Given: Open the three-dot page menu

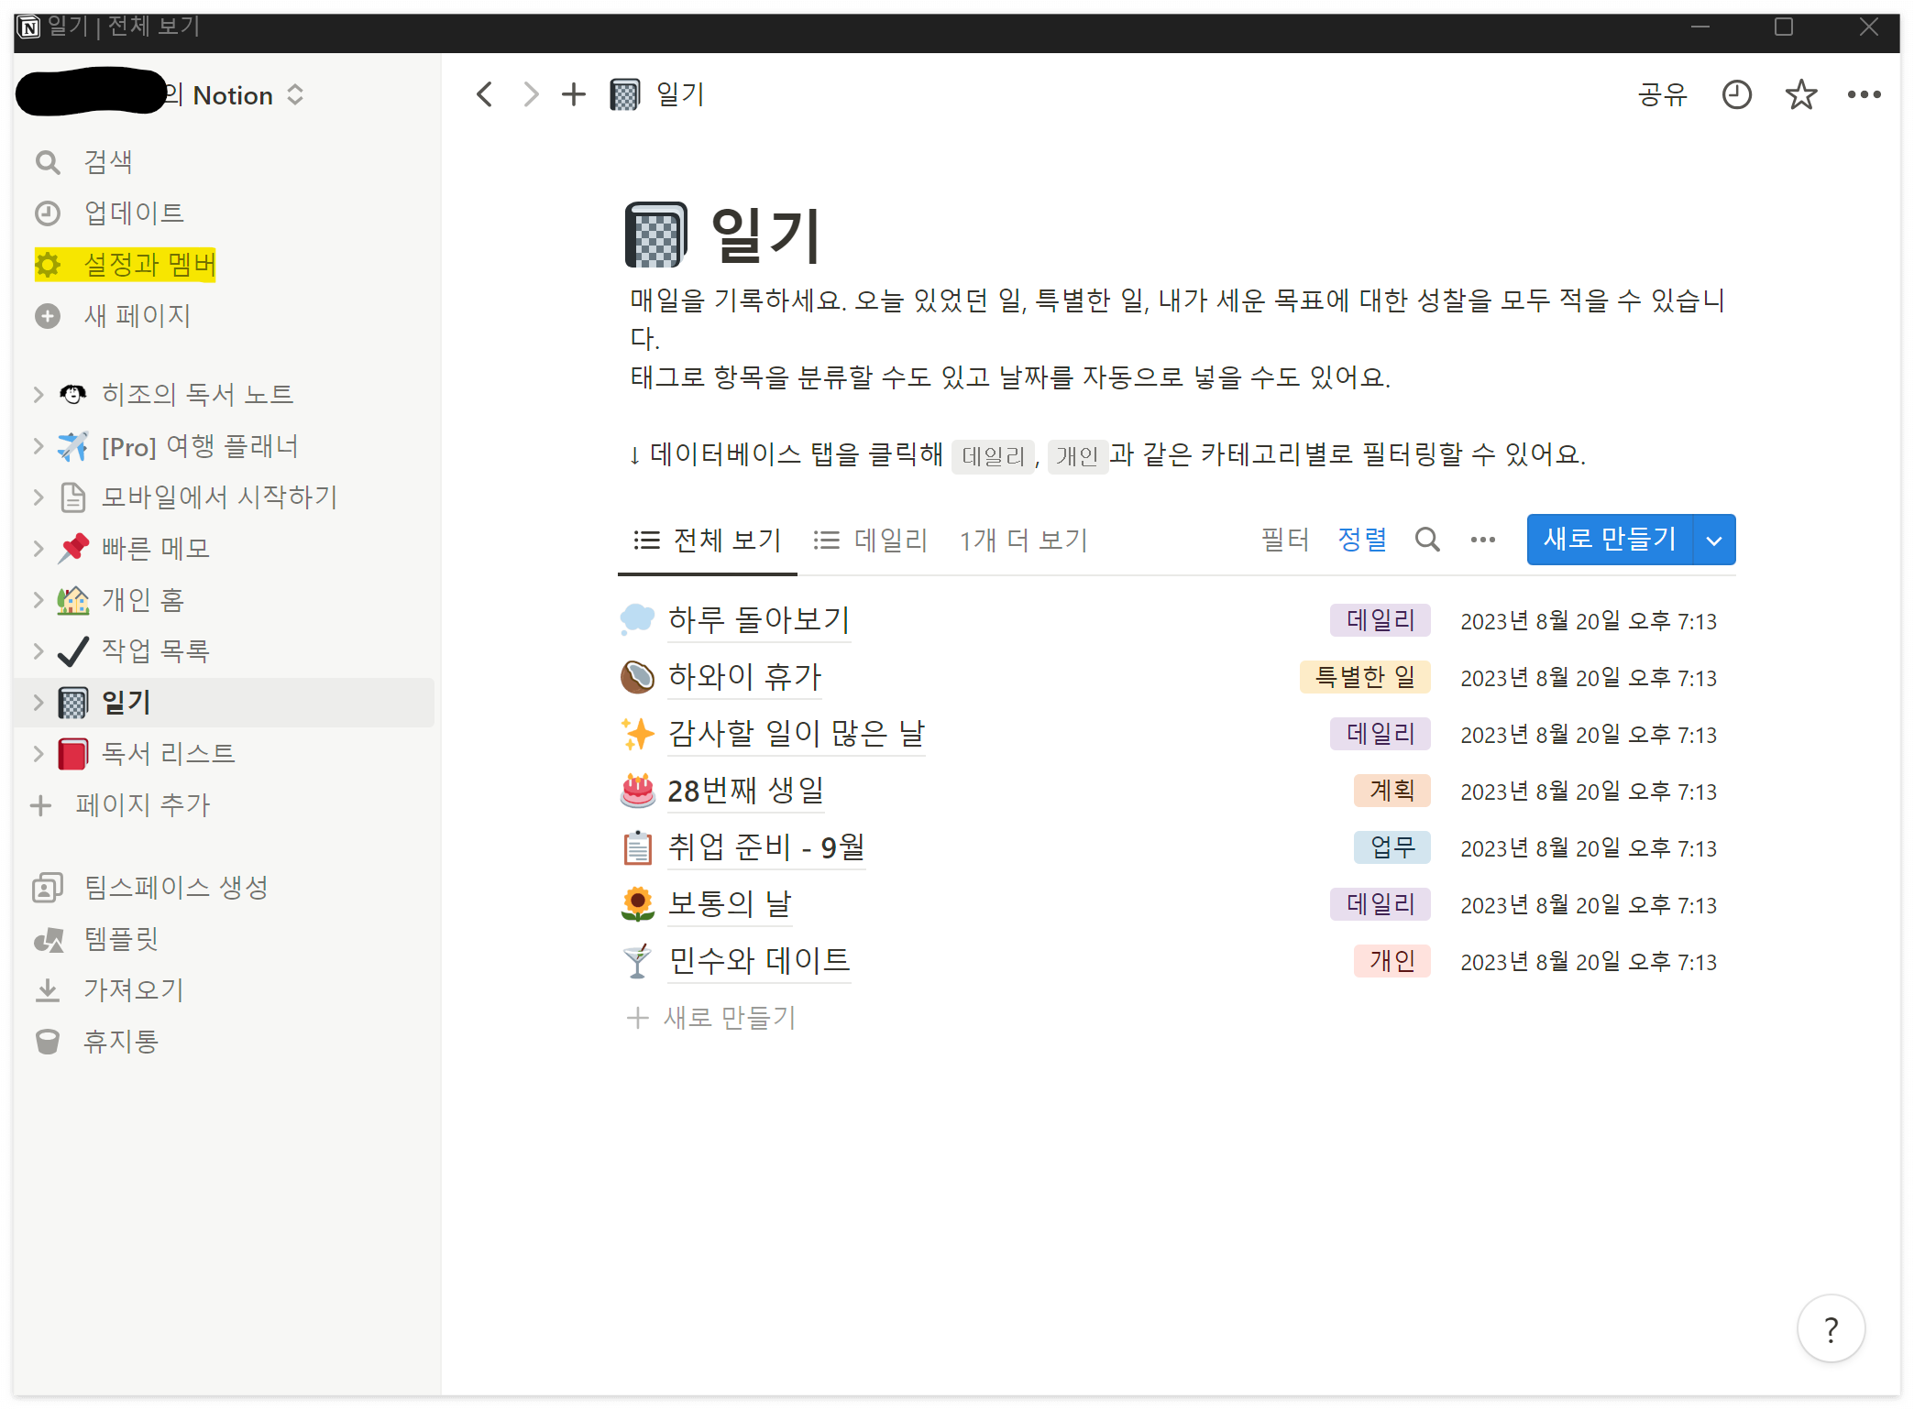Looking at the screenshot, I should pos(1864,94).
